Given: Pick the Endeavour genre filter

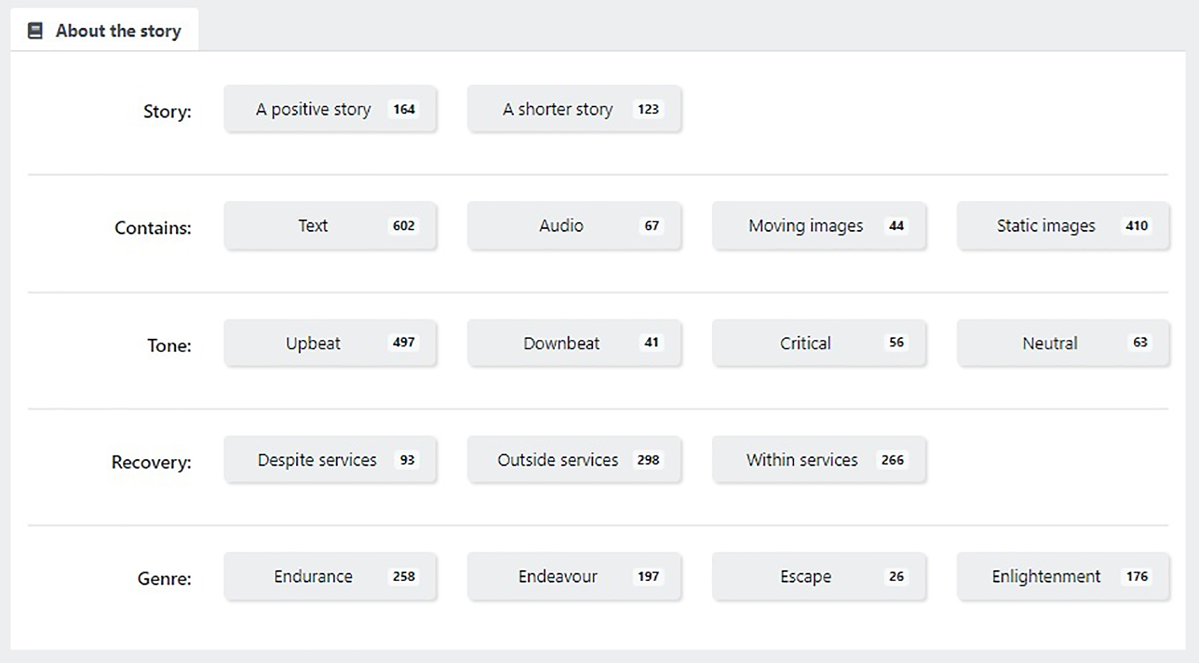Looking at the screenshot, I should click(x=574, y=576).
